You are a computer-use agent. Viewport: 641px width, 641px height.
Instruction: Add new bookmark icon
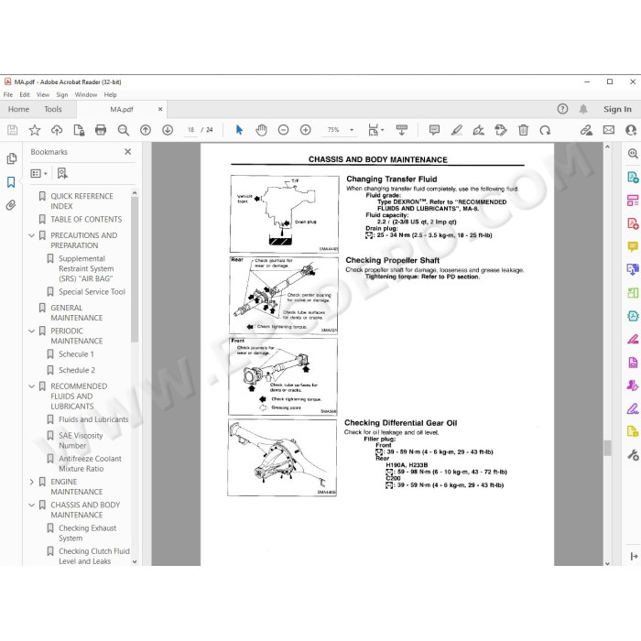pos(62,173)
